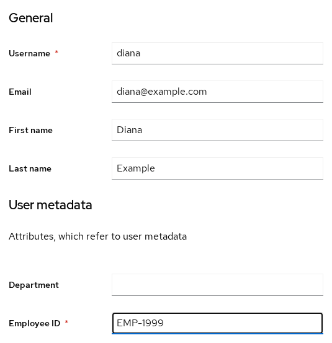The width and height of the screenshot is (332, 343).
Task: Click the General section heading
Action: point(30,18)
